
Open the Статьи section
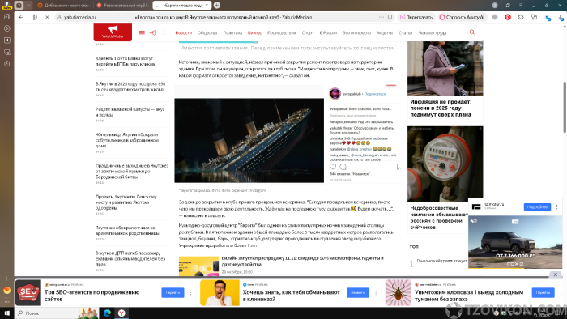(405, 33)
